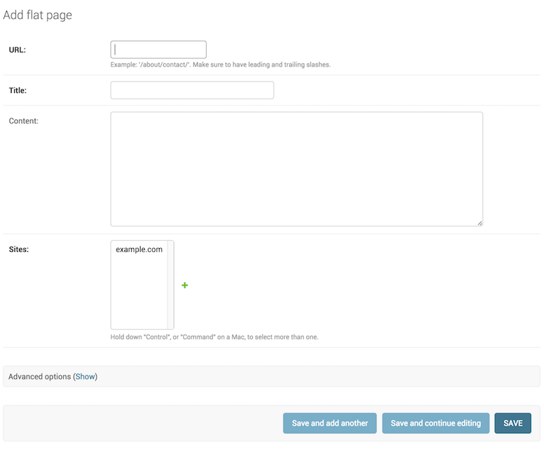Screen dimensions: 544x451
Task: Click the URL example help text
Action: coord(220,65)
